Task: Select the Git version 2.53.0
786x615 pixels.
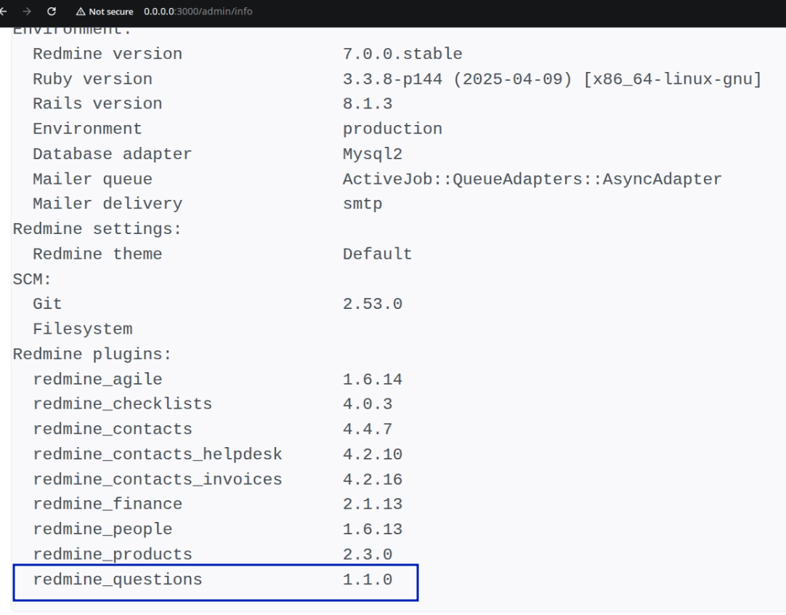Action: tap(373, 304)
